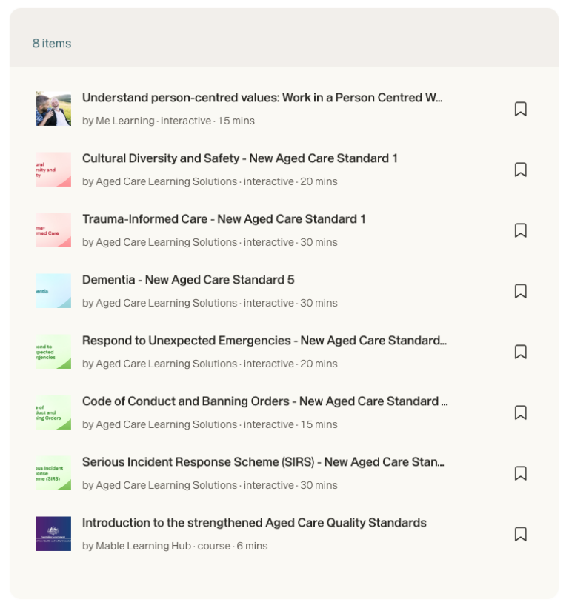Bookmark the Understand person-centred values course
The width and height of the screenshot is (569, 608).
[x=521, y=109]
